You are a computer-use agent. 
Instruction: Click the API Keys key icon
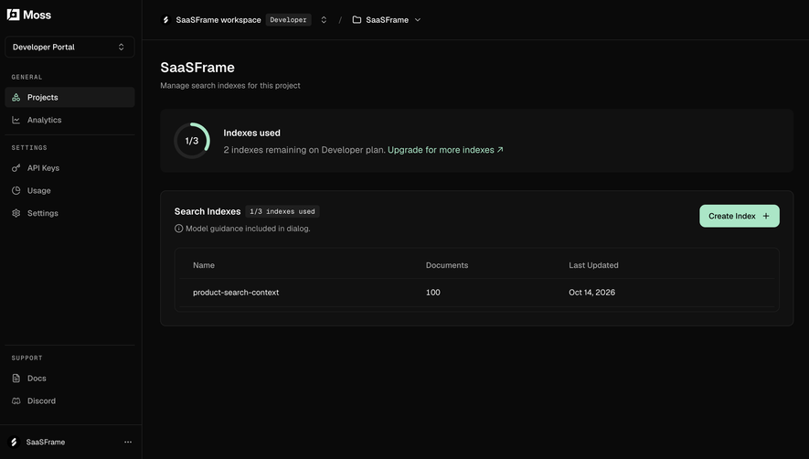[16, 168]
